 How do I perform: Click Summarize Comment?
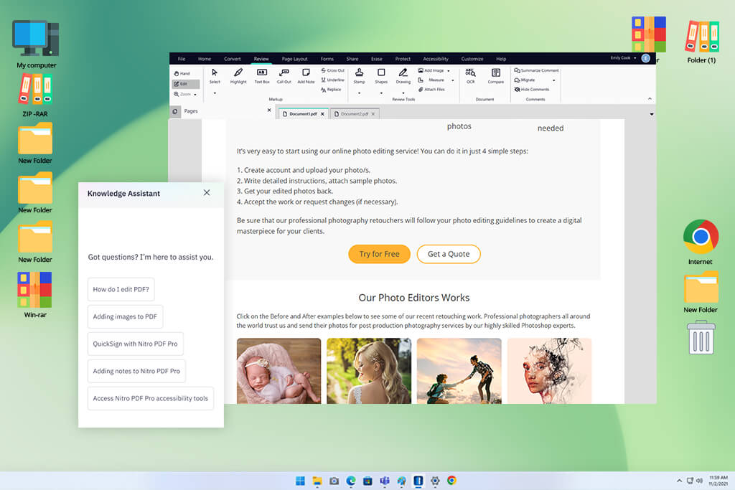[537, 71]
